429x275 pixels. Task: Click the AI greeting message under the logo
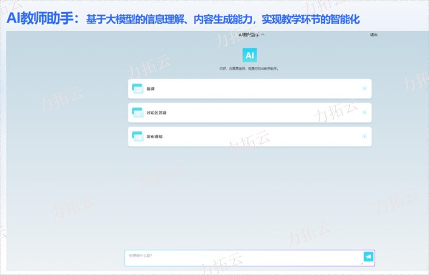point(249,69)
